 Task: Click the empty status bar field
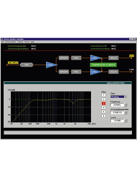pos(68,132)
